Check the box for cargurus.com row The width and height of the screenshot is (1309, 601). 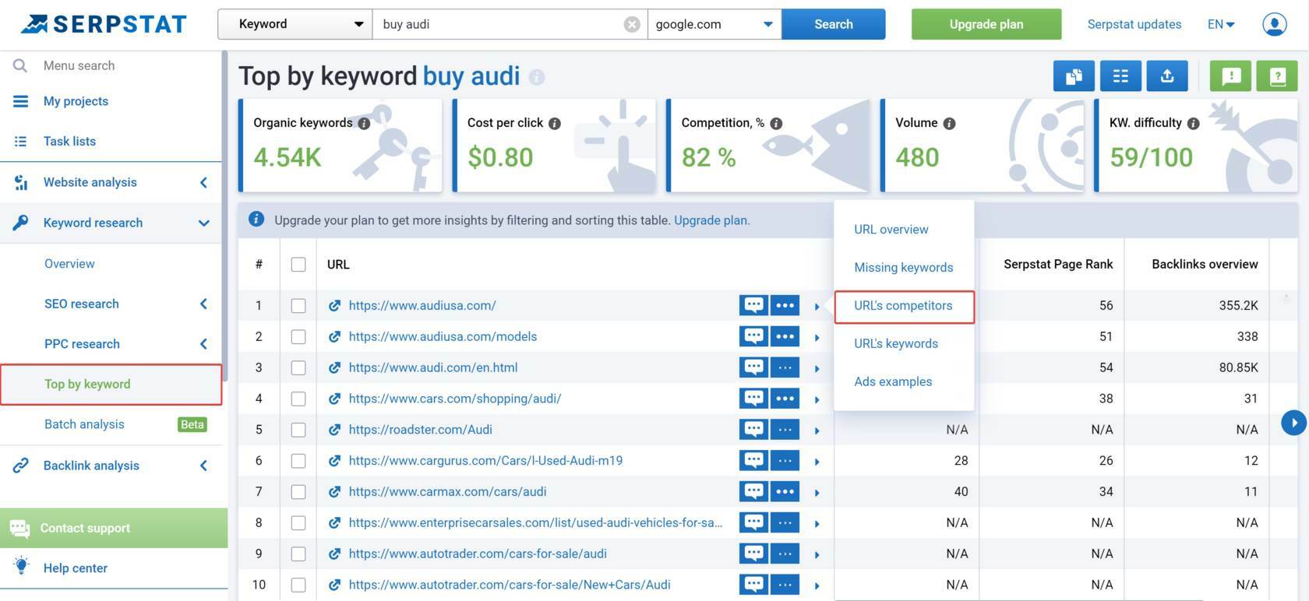coord(298,461)
